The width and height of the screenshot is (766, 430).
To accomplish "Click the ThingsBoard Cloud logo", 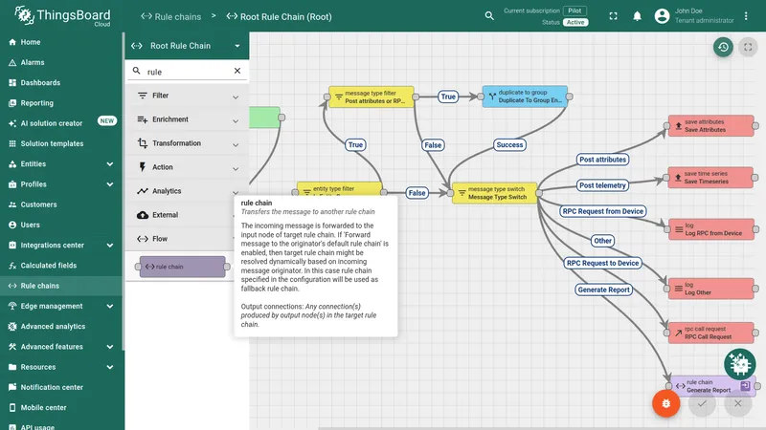I will coord(62,16).
